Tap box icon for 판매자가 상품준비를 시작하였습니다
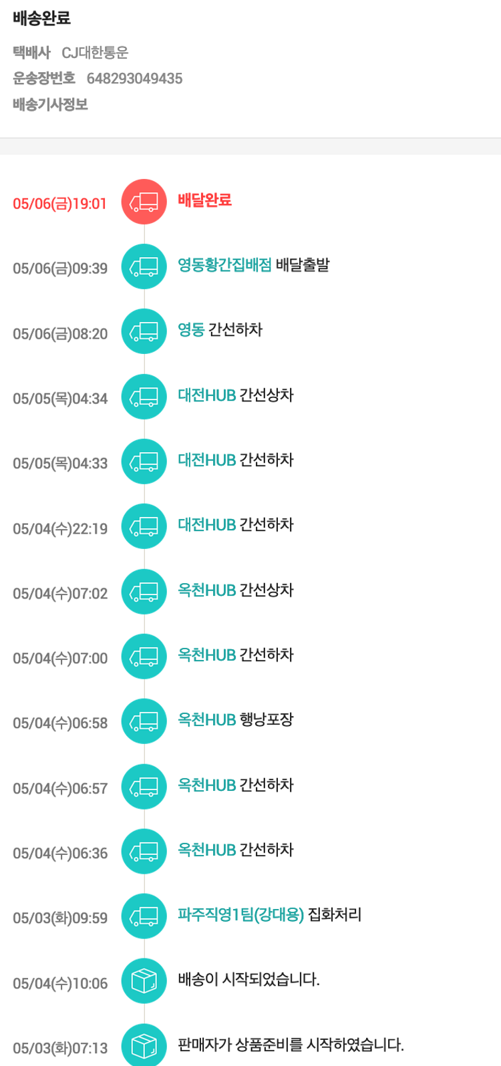The height and width of the screenshot is (1066, 501). point(144,1045)
